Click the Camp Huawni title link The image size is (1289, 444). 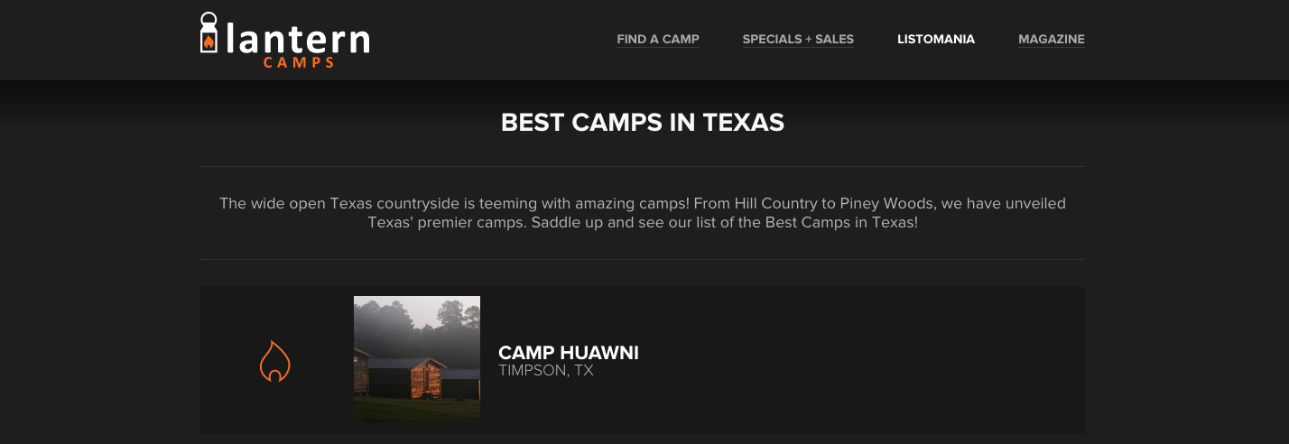pyautogui.click(x=568, y=353)
